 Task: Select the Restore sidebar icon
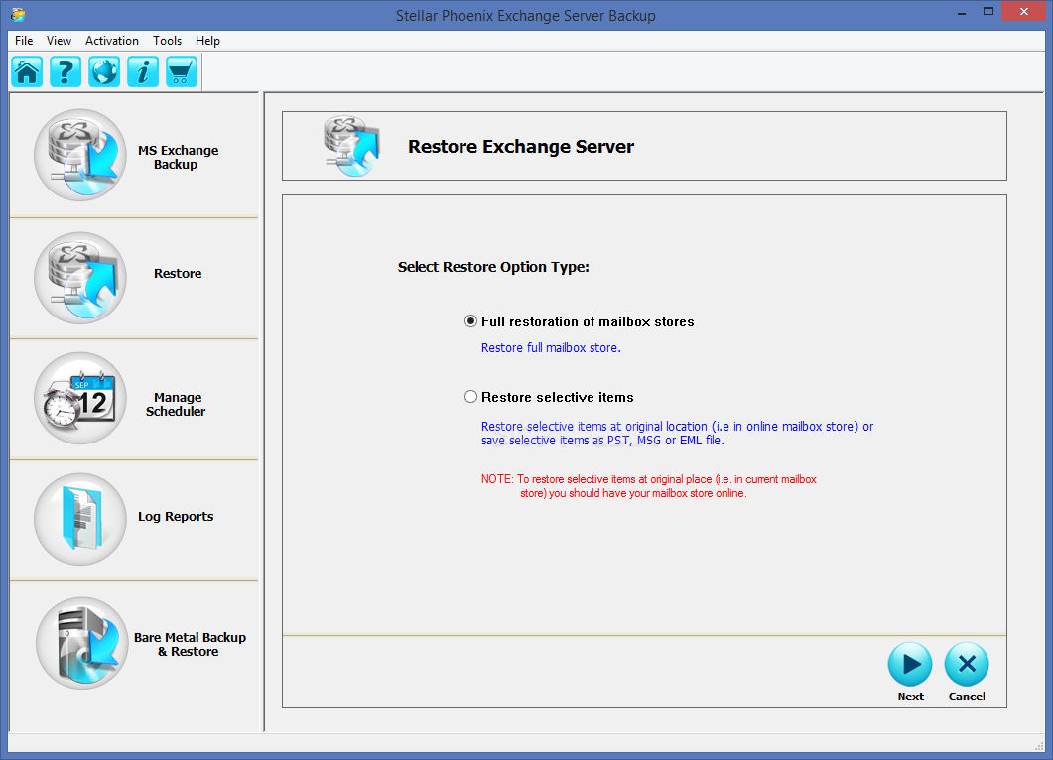80,278
